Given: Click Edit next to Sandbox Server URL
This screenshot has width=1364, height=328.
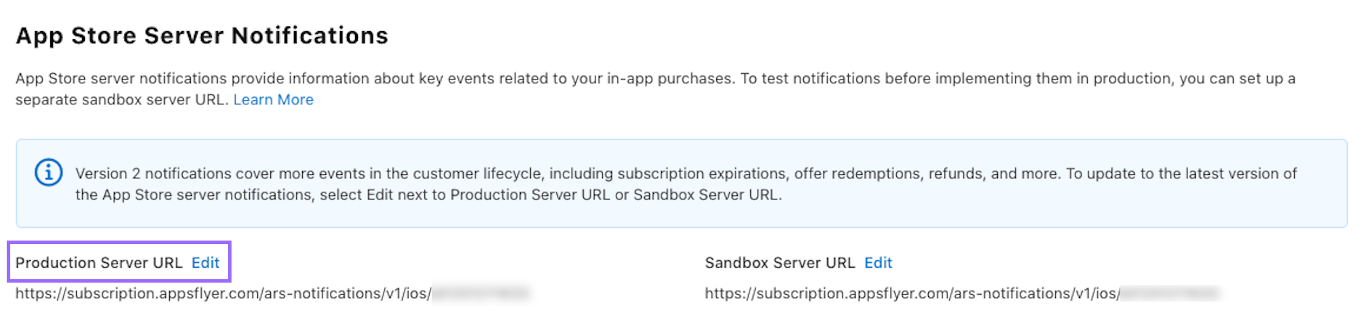Looking at the screenshot, I should click(878, 263).
